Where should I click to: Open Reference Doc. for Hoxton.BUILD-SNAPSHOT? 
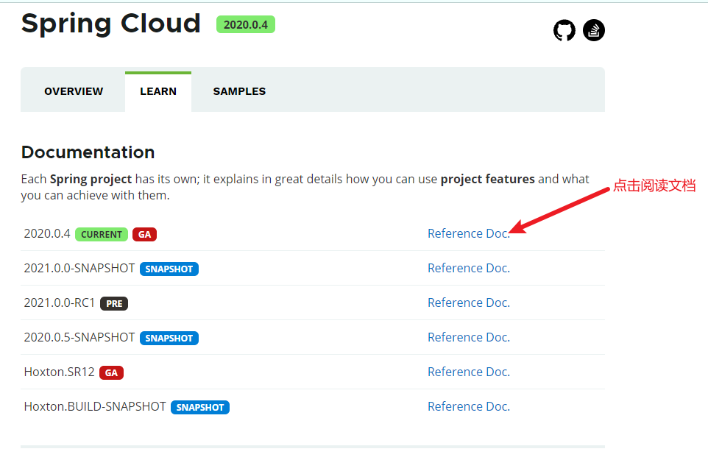[469, 406]
